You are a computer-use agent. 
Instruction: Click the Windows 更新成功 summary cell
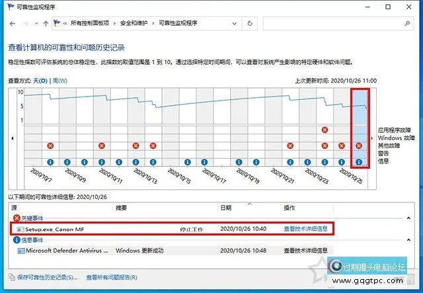(x=139, y=251)
